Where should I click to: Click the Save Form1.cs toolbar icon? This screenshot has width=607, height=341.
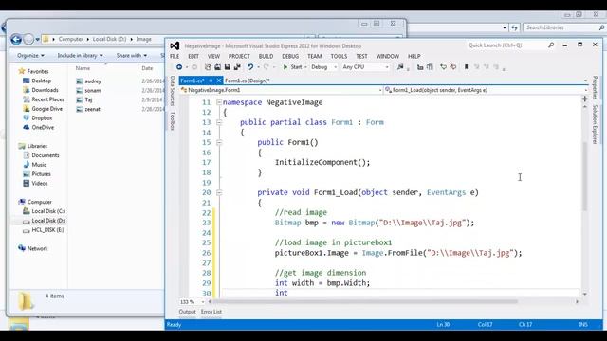point(228,67)
